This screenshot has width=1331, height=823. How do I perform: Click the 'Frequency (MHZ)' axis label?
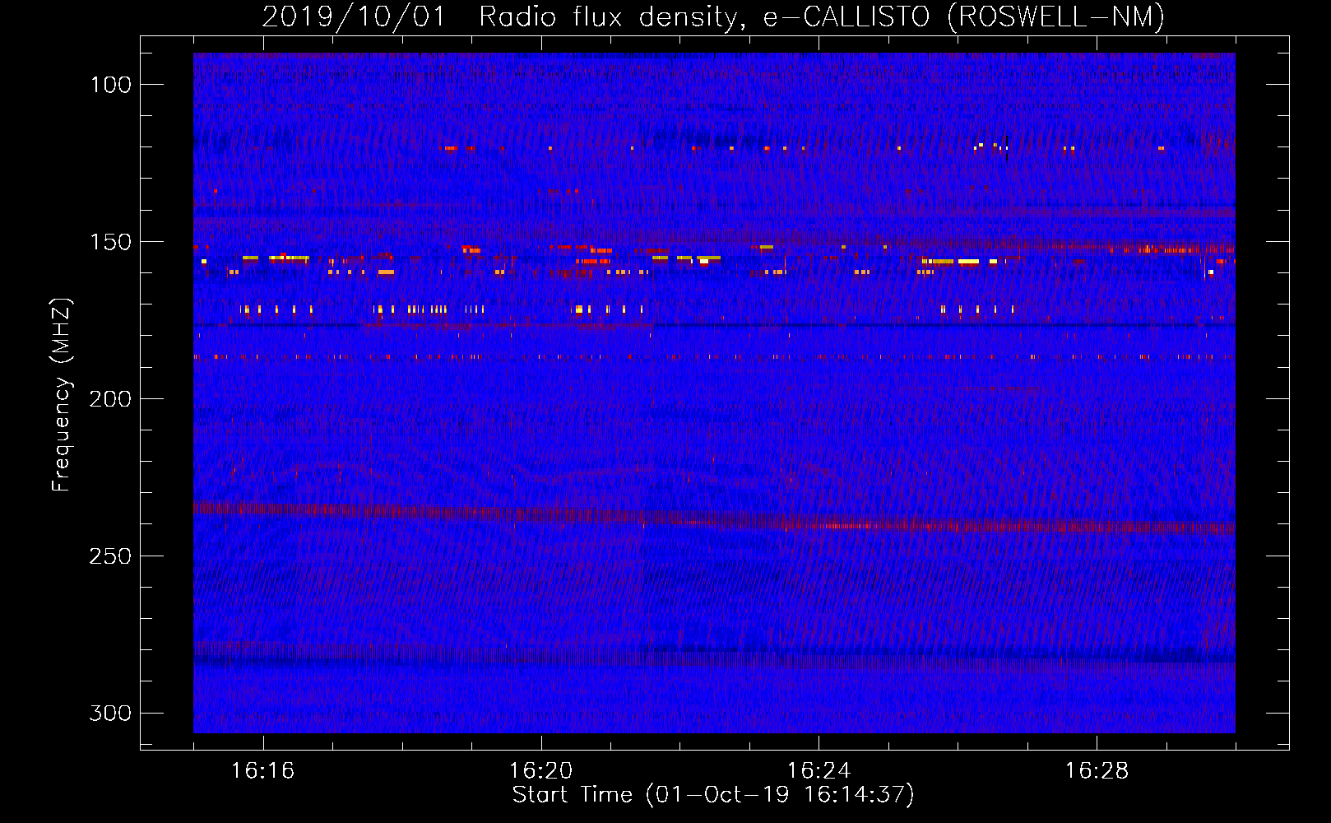62,395
